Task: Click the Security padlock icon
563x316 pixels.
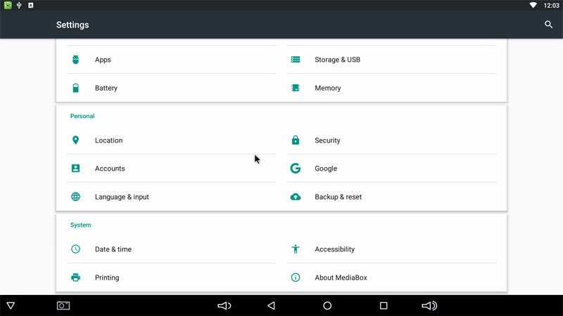Action: (296, 140)
